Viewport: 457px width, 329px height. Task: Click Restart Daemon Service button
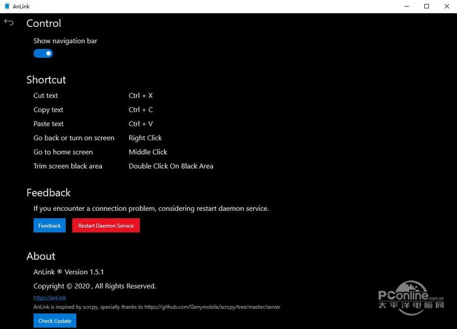tap(106, 226)
